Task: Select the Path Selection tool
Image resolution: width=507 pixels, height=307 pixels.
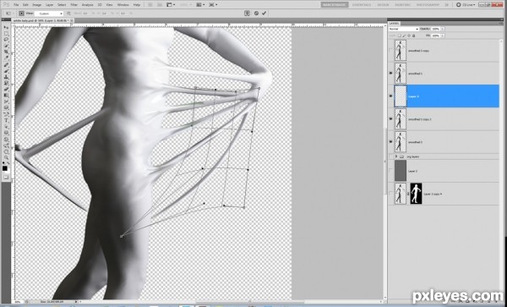Action: (x=6, y=128)
